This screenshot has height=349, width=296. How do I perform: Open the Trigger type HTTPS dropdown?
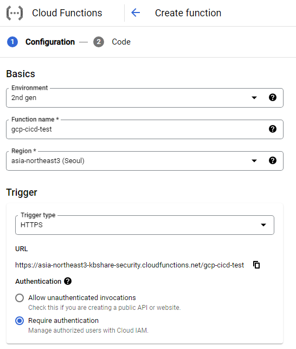click(x=145, y=225)
